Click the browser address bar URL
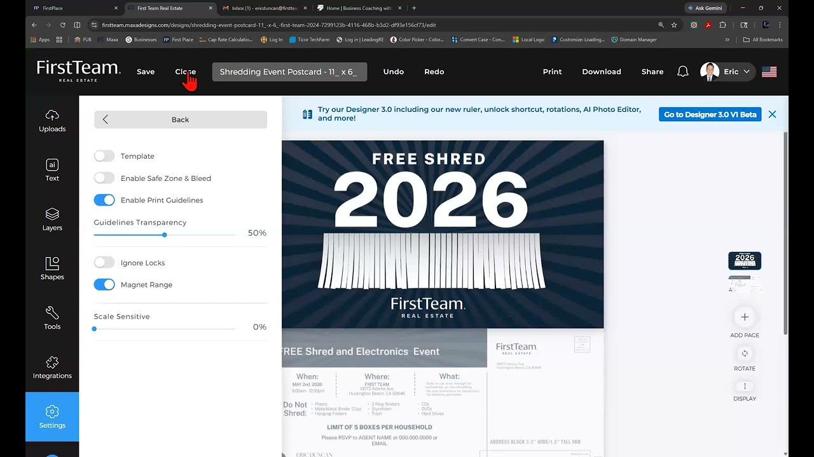814x457 pixels. (x=269, y=25)
